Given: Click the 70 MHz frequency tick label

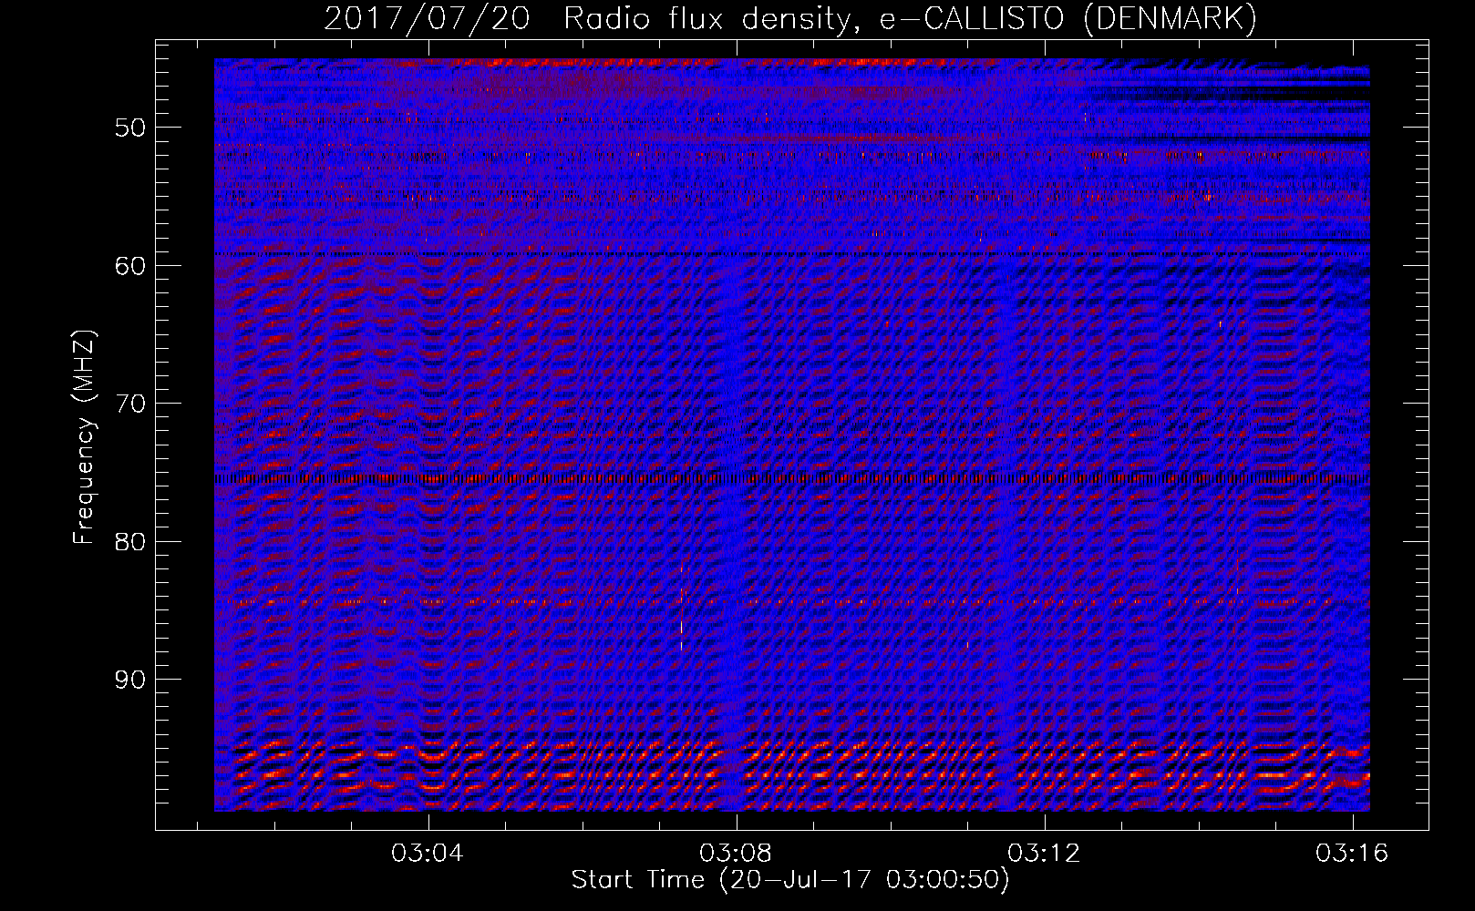Looking at the screenshot, I should click(130, 404).
